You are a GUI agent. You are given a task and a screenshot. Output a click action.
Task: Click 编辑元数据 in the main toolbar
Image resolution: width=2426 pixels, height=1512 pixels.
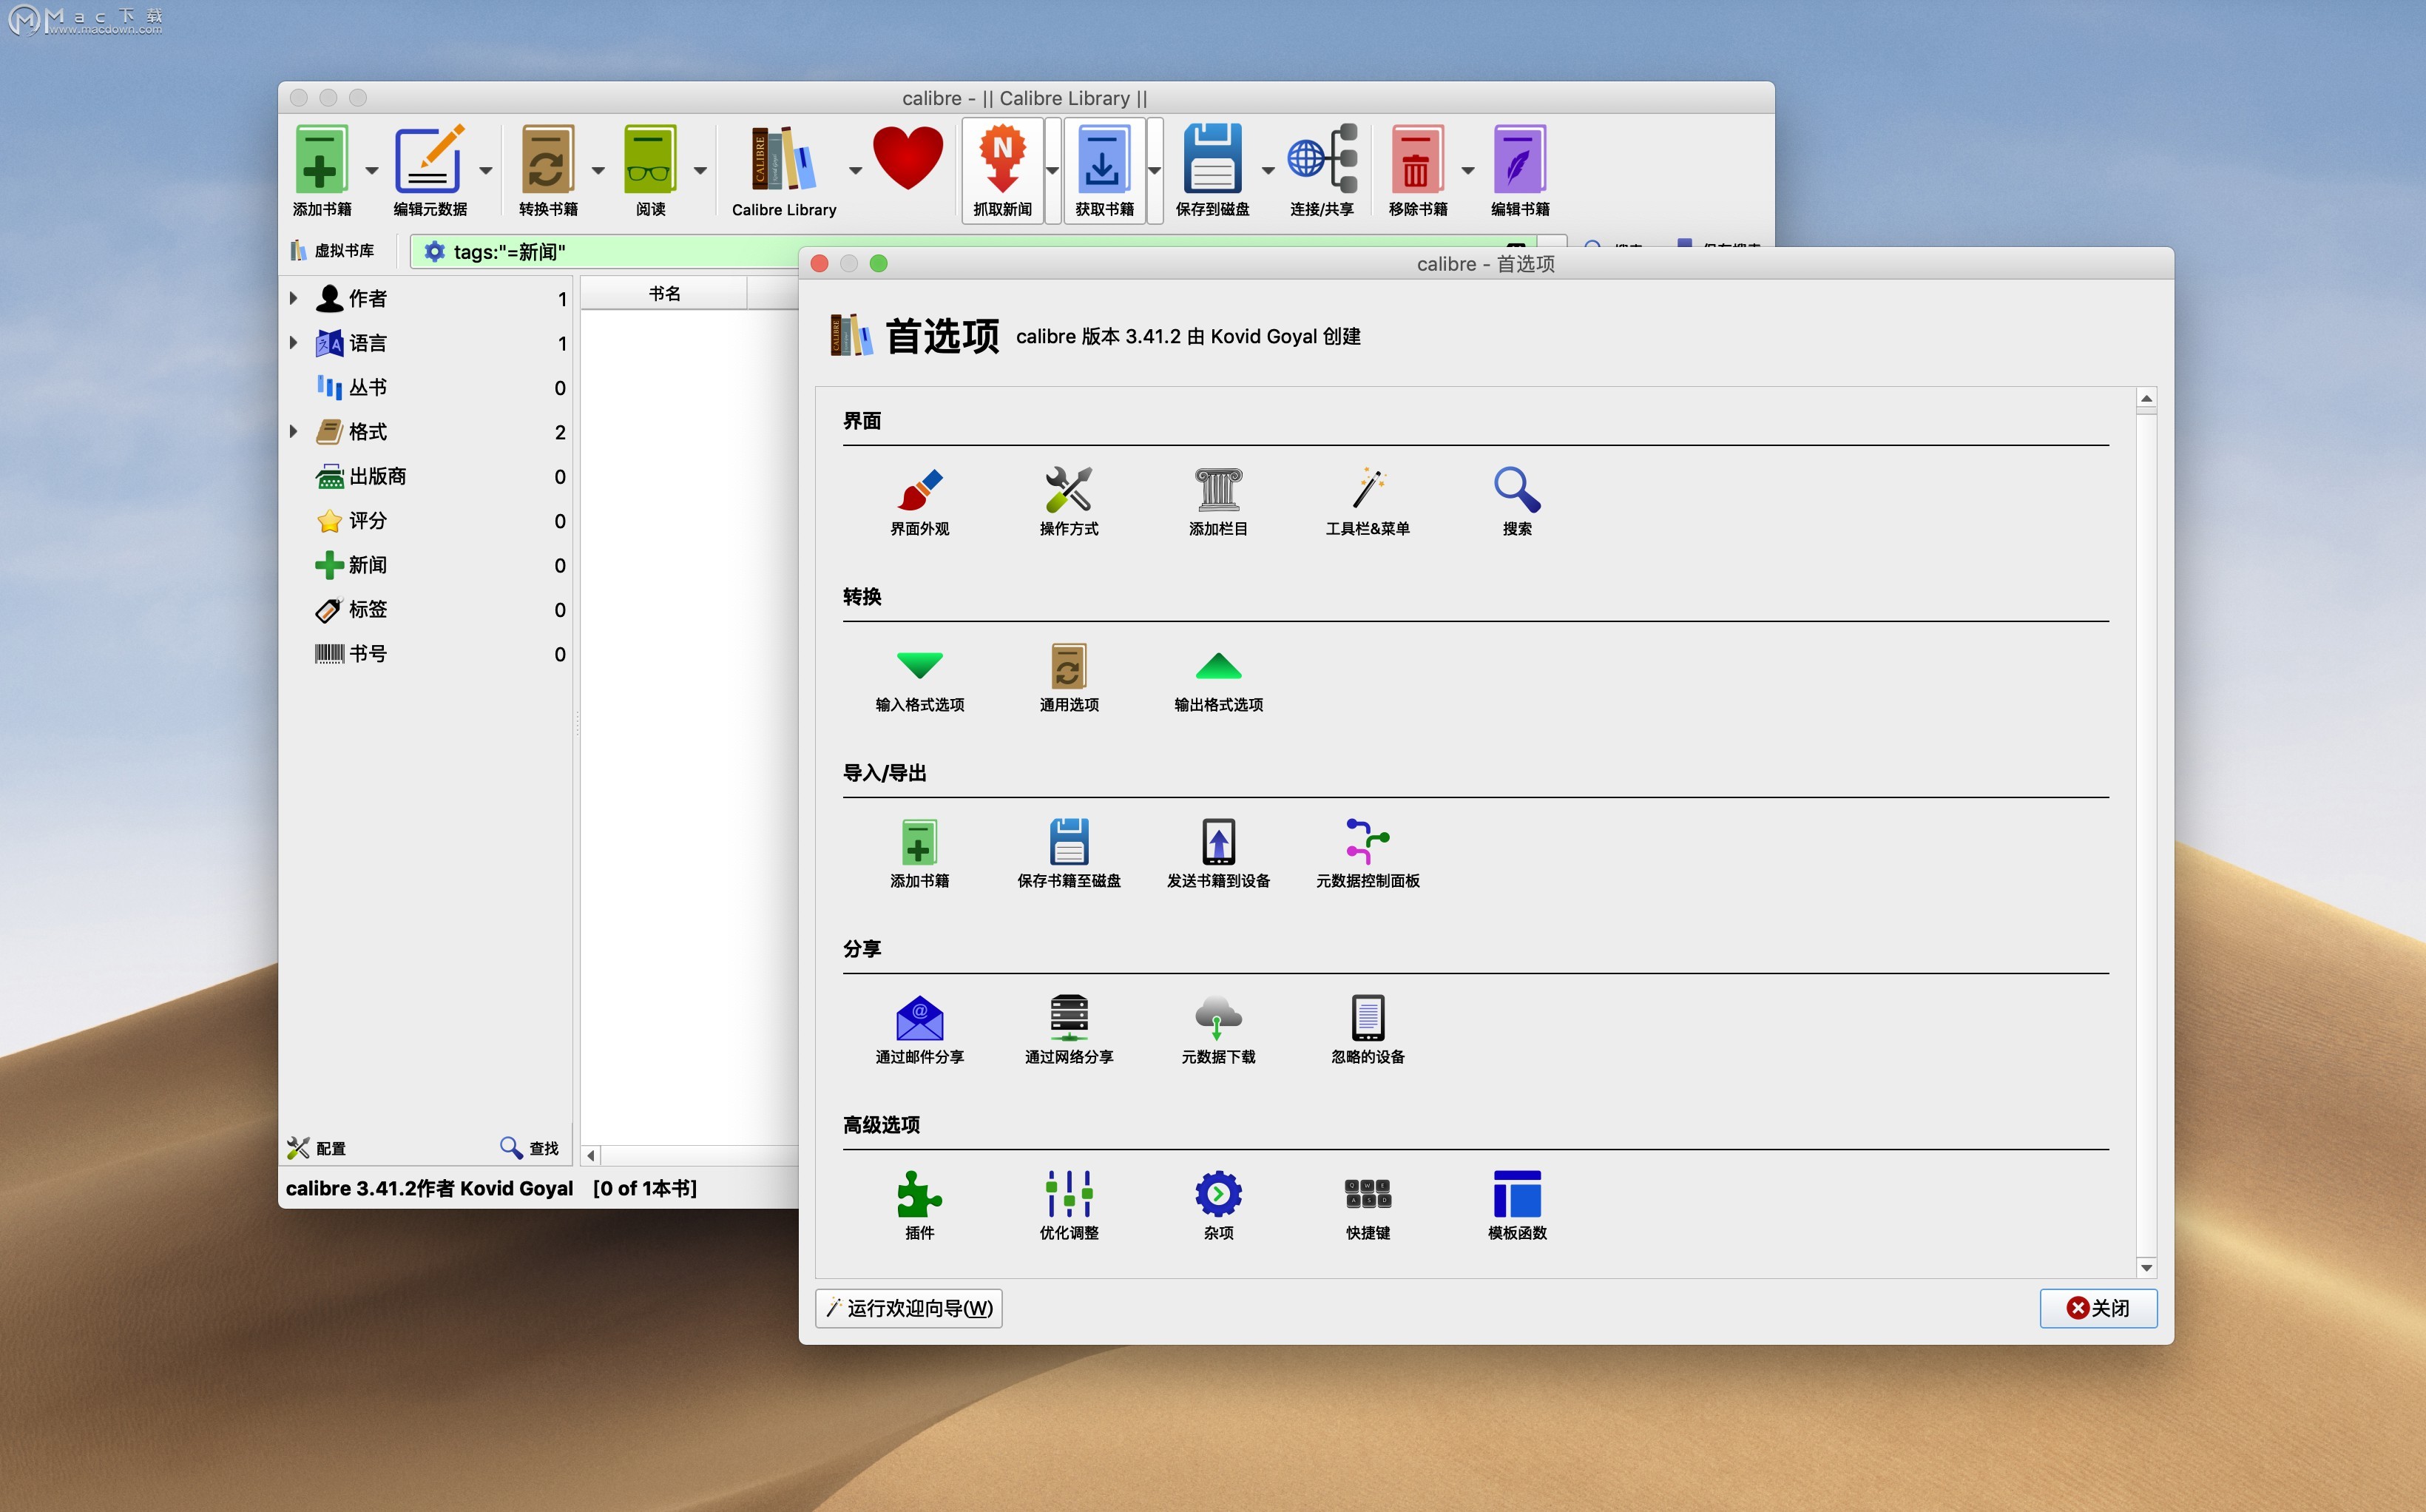click(430, 170)
